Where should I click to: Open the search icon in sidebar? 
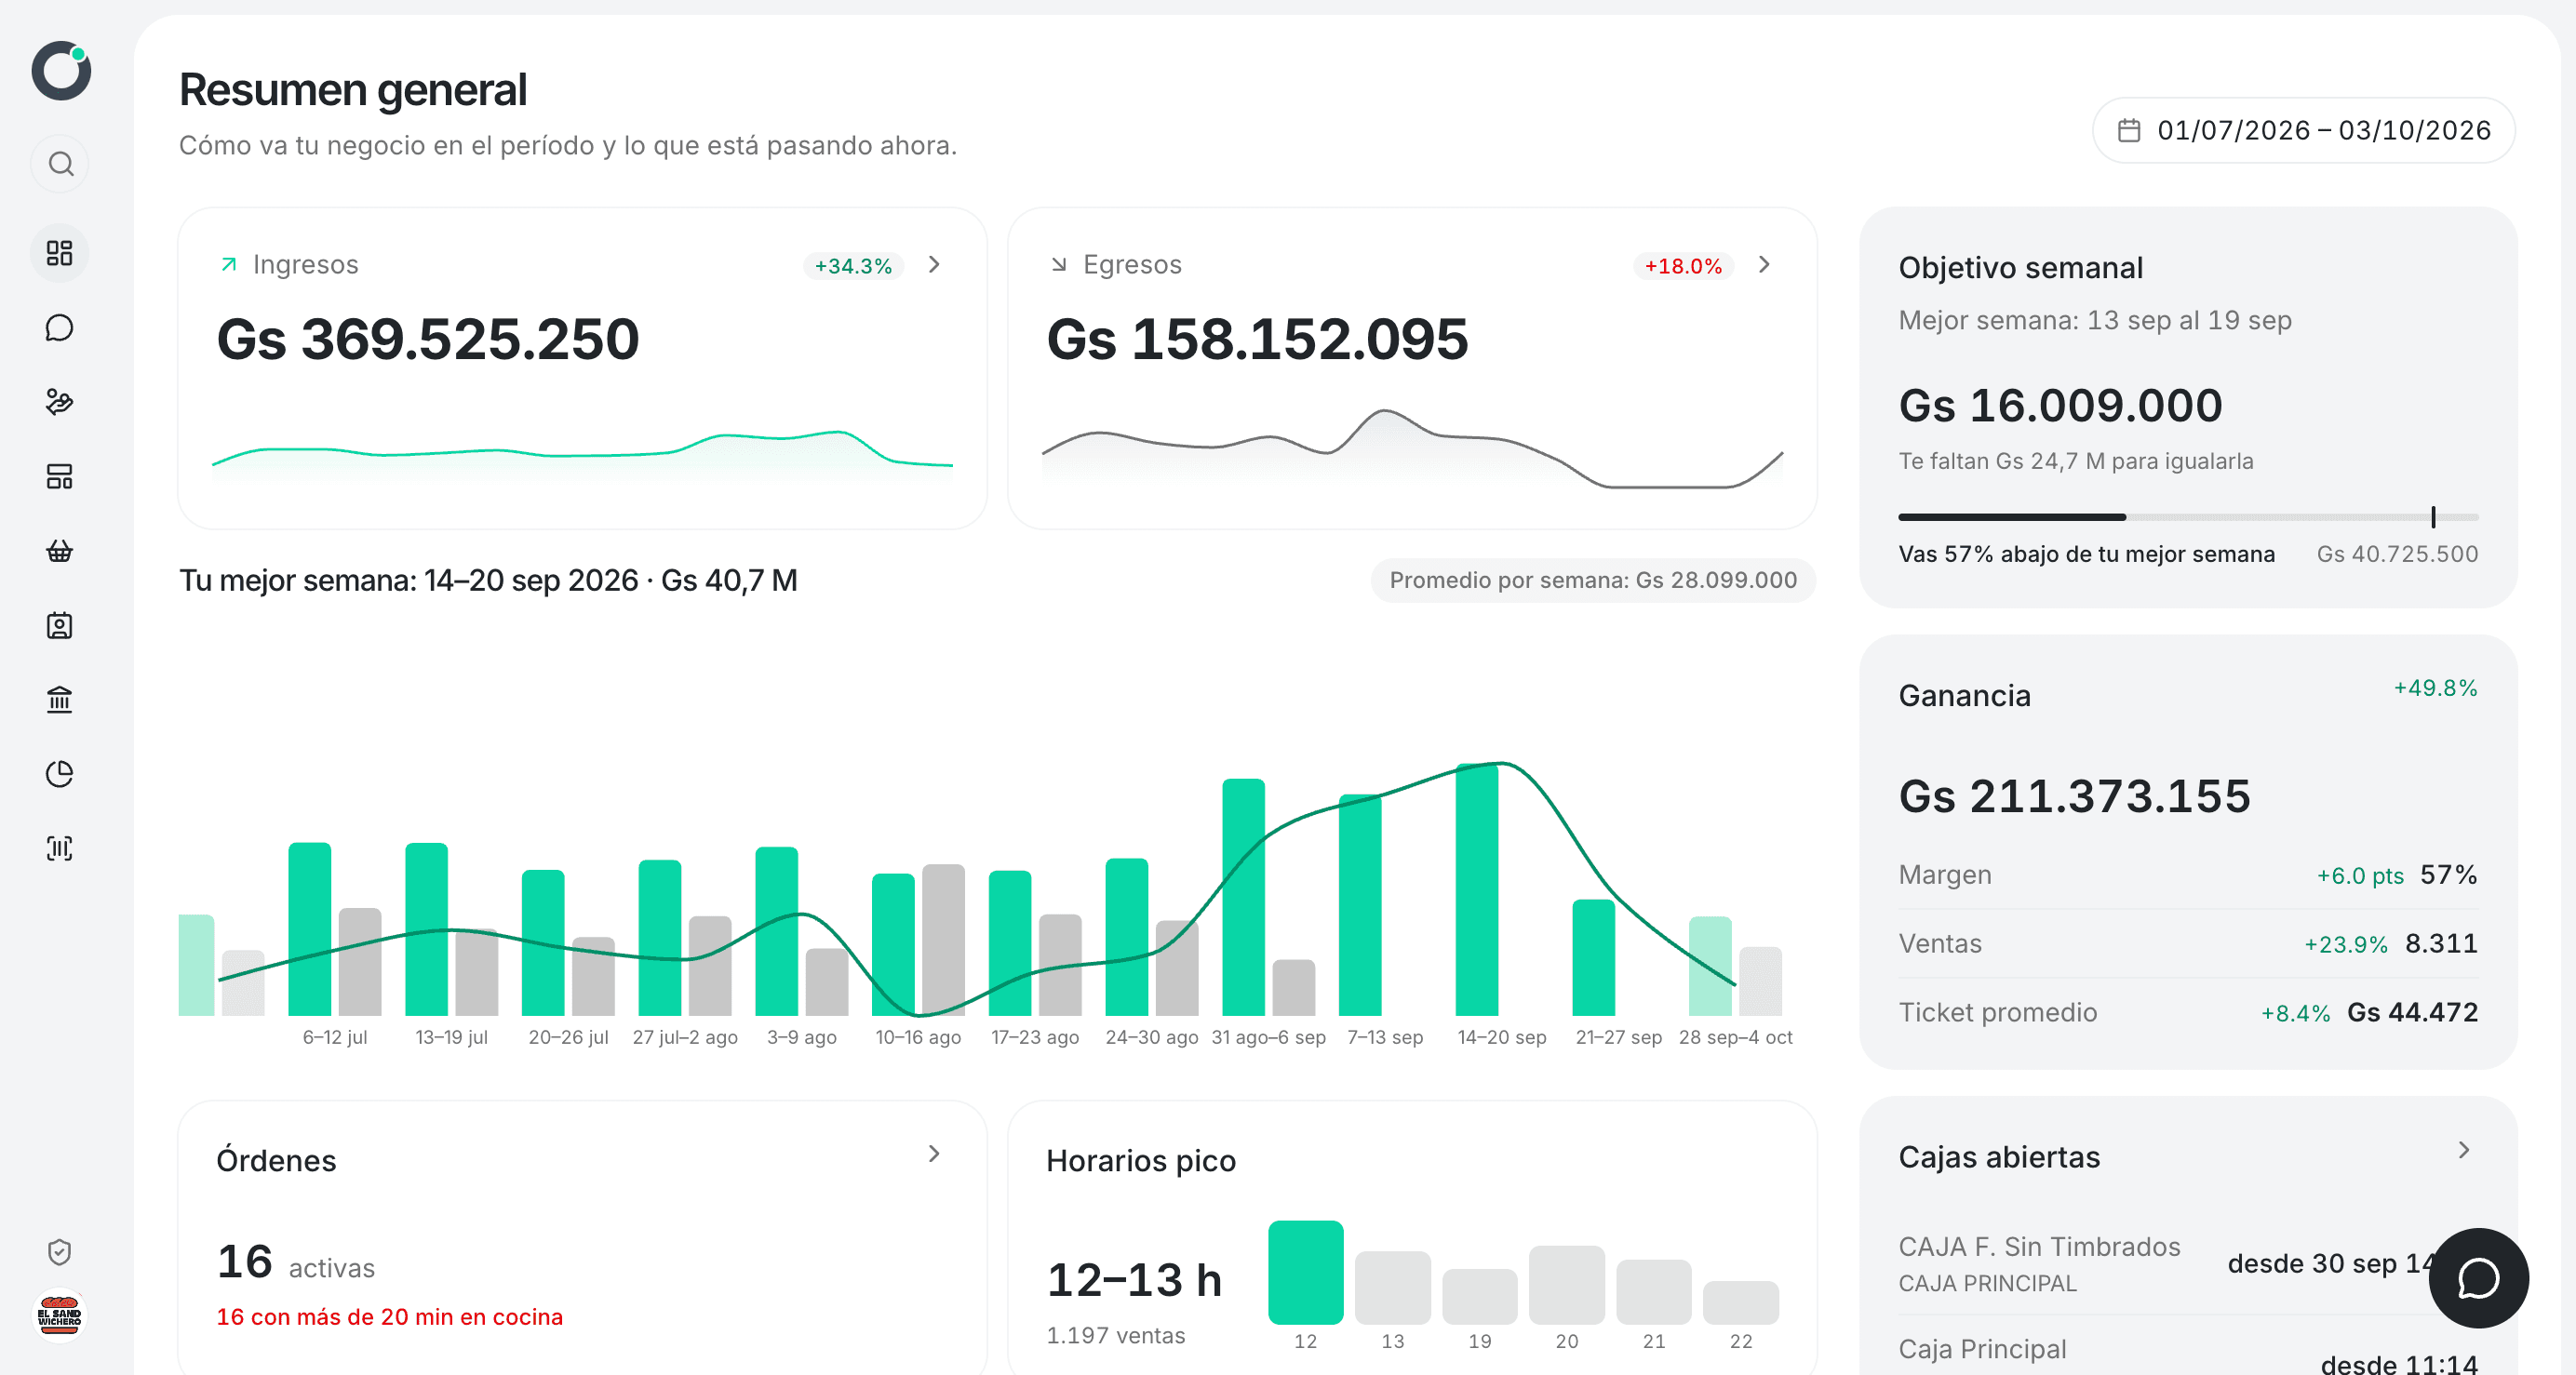tap(61, 164)
